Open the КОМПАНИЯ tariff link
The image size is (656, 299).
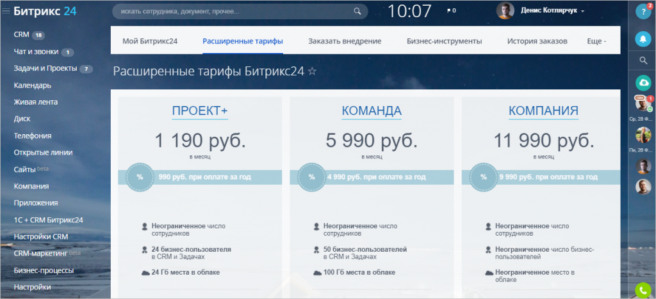[x=543, y=111]
